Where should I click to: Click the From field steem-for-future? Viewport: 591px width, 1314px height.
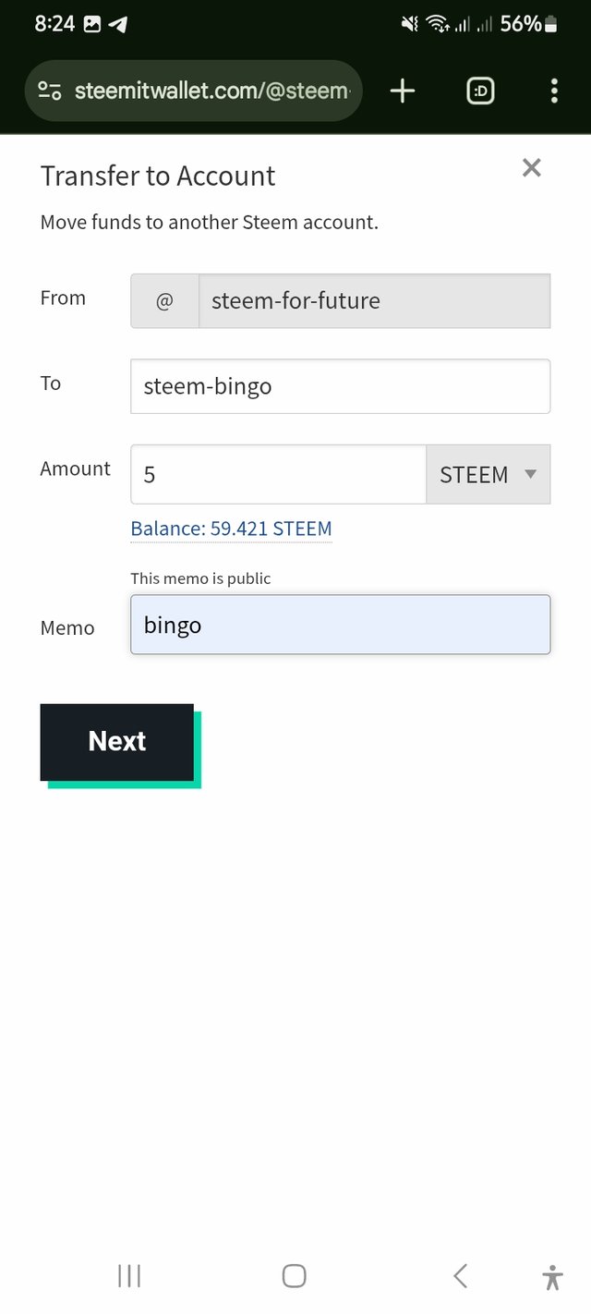tap(374, 300)
